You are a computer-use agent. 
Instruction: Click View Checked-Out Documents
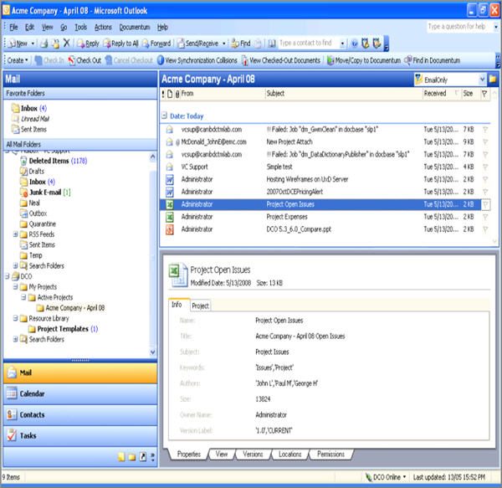pyautogui.click(x=281, y=60)
